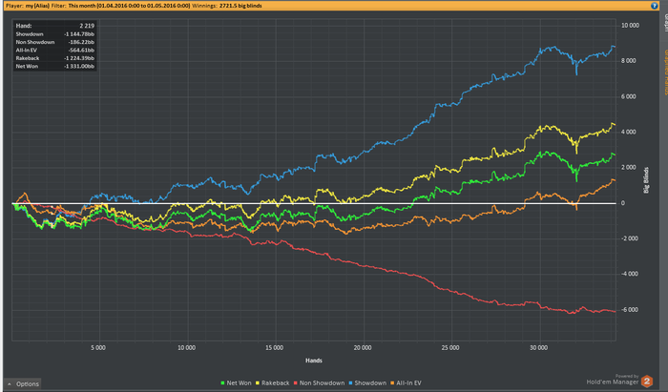Click the Showdown legend label
This screenshot has height=392, width=668.
point(370,383)
